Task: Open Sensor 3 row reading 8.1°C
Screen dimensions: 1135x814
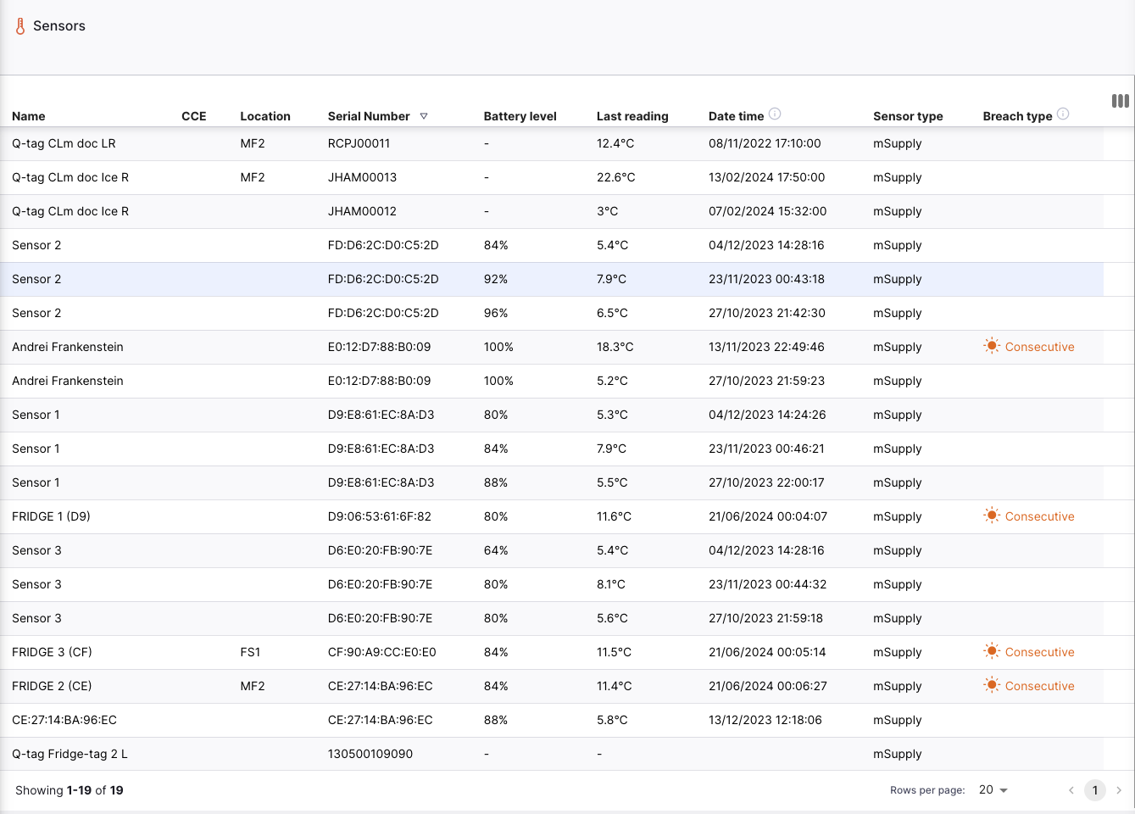Action: [552, 584]
